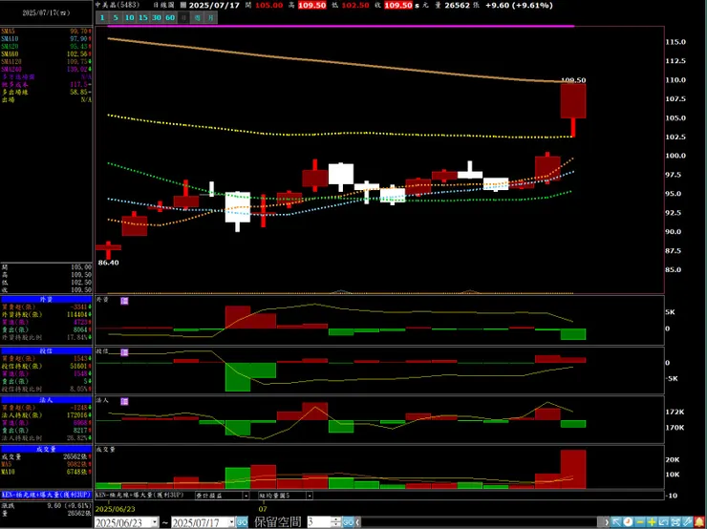This screenshot has height=529, width=707.
Task: Switch to 5-minute timeframe tab
Action: tap(116, 17)
